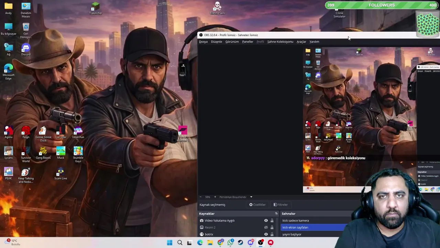Toggle the lock on Video Yakalama Aygıtı
This screenshot has width=440, height=248.
[272, 220]
